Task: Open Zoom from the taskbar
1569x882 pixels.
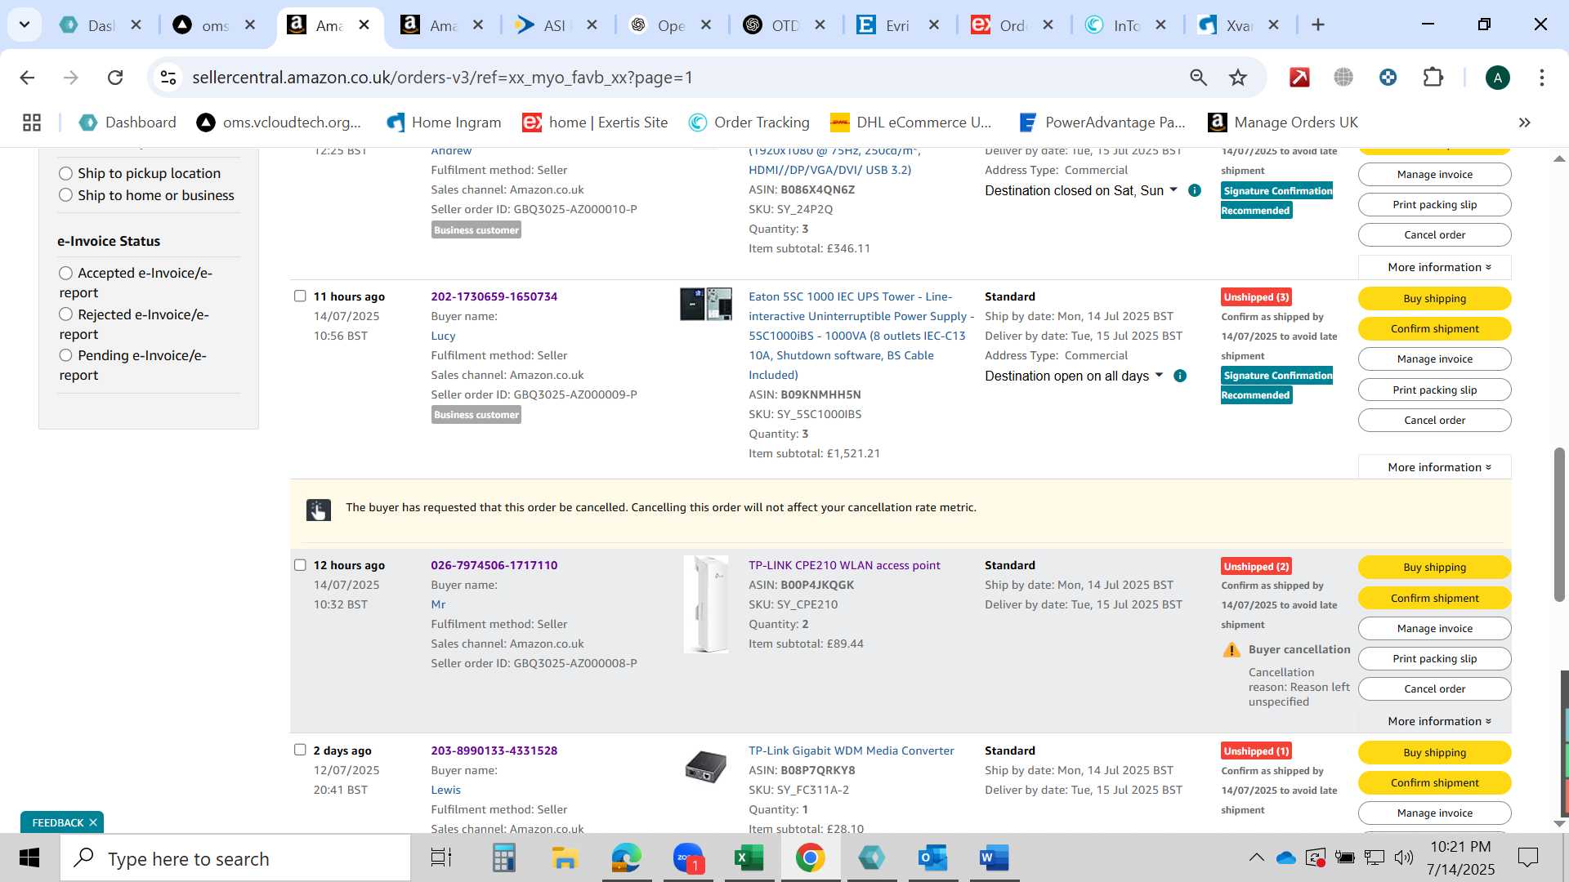Action: coord(688,858)
